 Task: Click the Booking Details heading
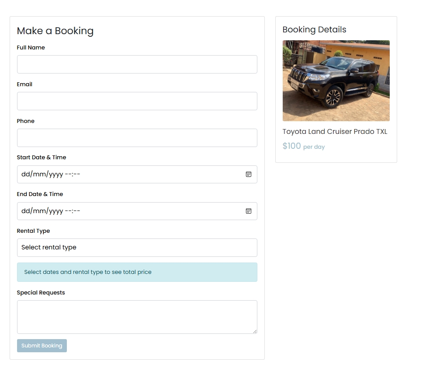point(314,29)
